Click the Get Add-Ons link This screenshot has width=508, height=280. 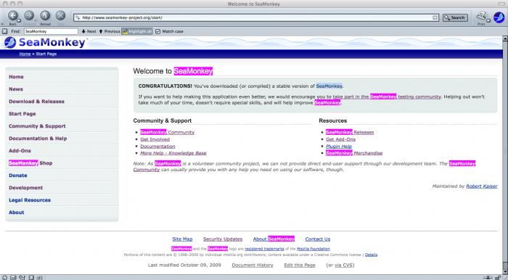[x=341, y=139]
